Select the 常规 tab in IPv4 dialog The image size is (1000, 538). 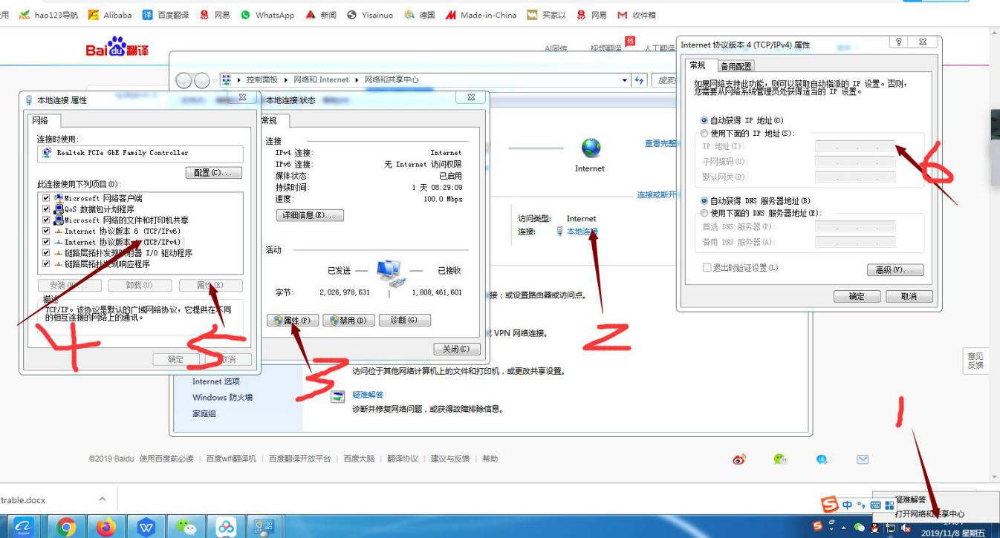pyautogui.click(x=698, y=65)
